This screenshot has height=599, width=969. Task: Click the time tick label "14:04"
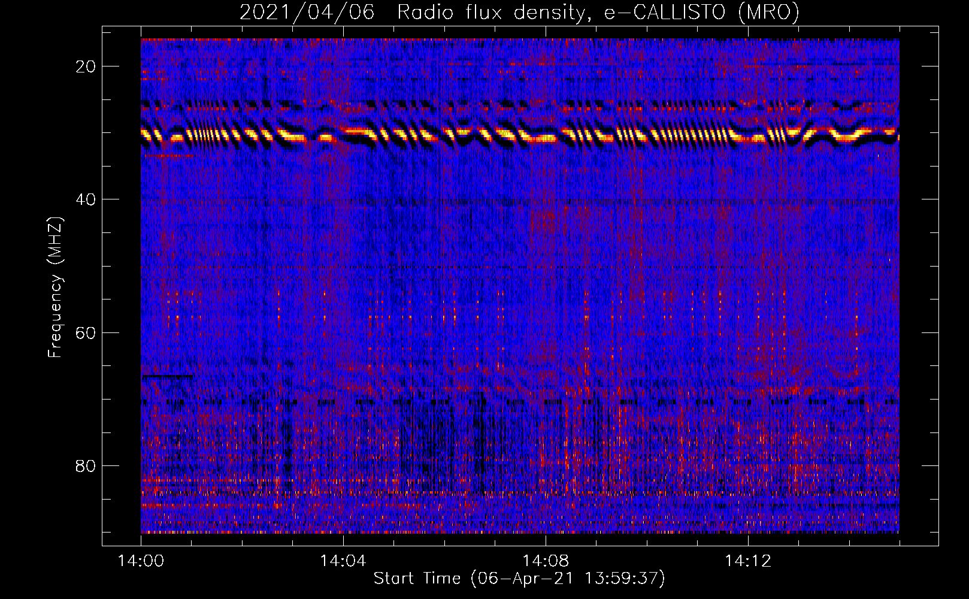click(343, 561)
